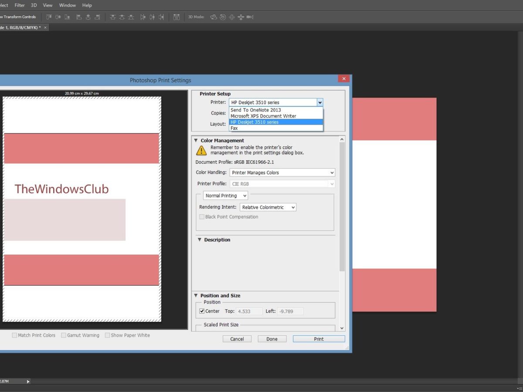Tick the Show Paper White checkbox
523x392 pixels.
coord(107,335)
